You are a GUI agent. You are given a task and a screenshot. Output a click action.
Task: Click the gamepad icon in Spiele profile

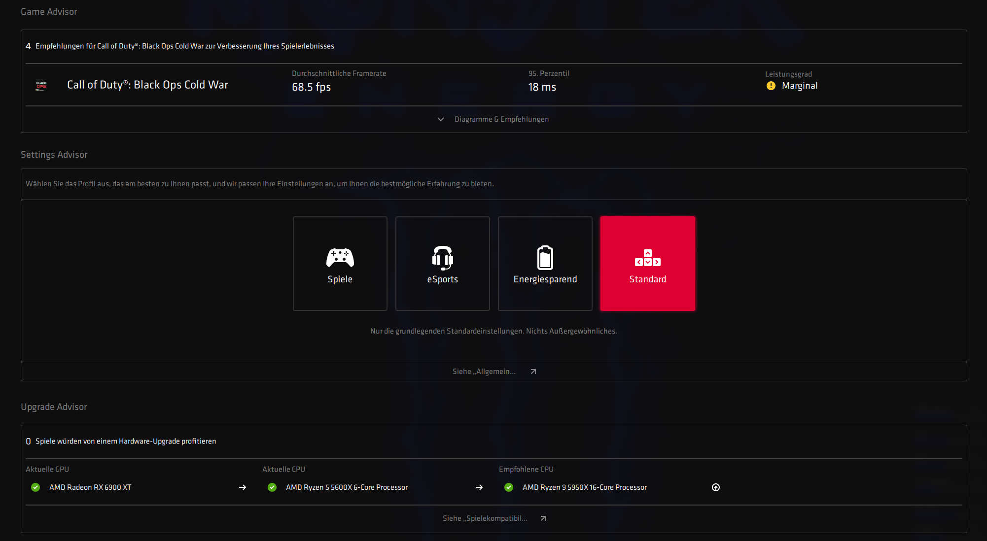(x=340, y=257)
